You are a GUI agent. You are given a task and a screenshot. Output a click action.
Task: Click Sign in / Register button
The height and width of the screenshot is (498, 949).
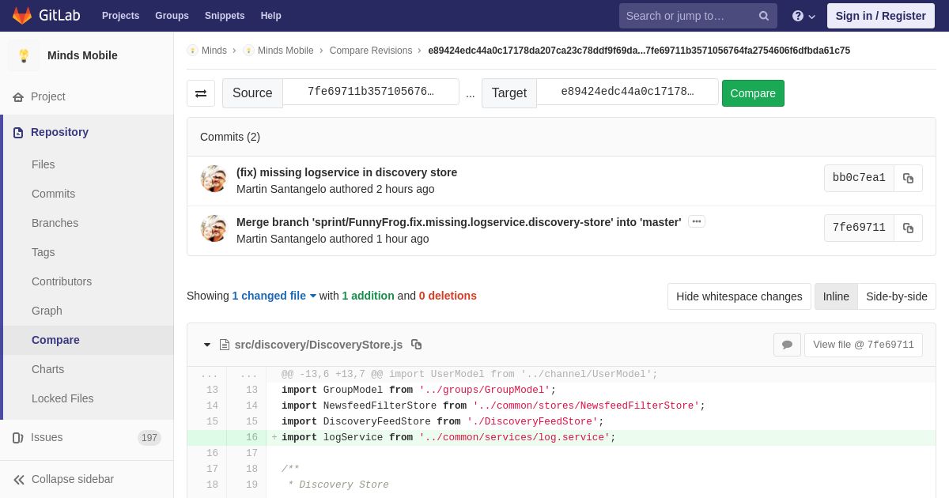(881, 16)
